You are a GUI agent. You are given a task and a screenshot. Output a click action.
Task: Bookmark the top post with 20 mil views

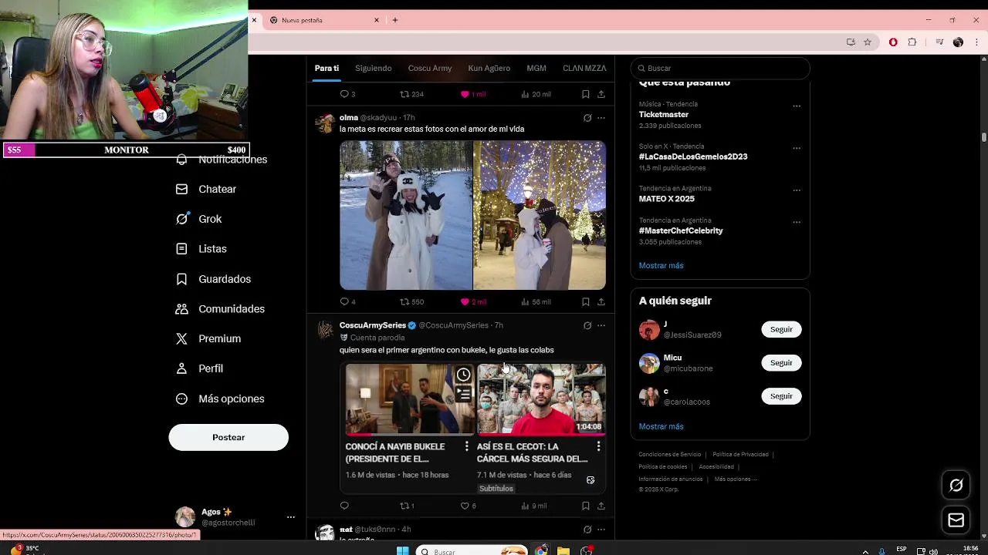click(585, 94)
